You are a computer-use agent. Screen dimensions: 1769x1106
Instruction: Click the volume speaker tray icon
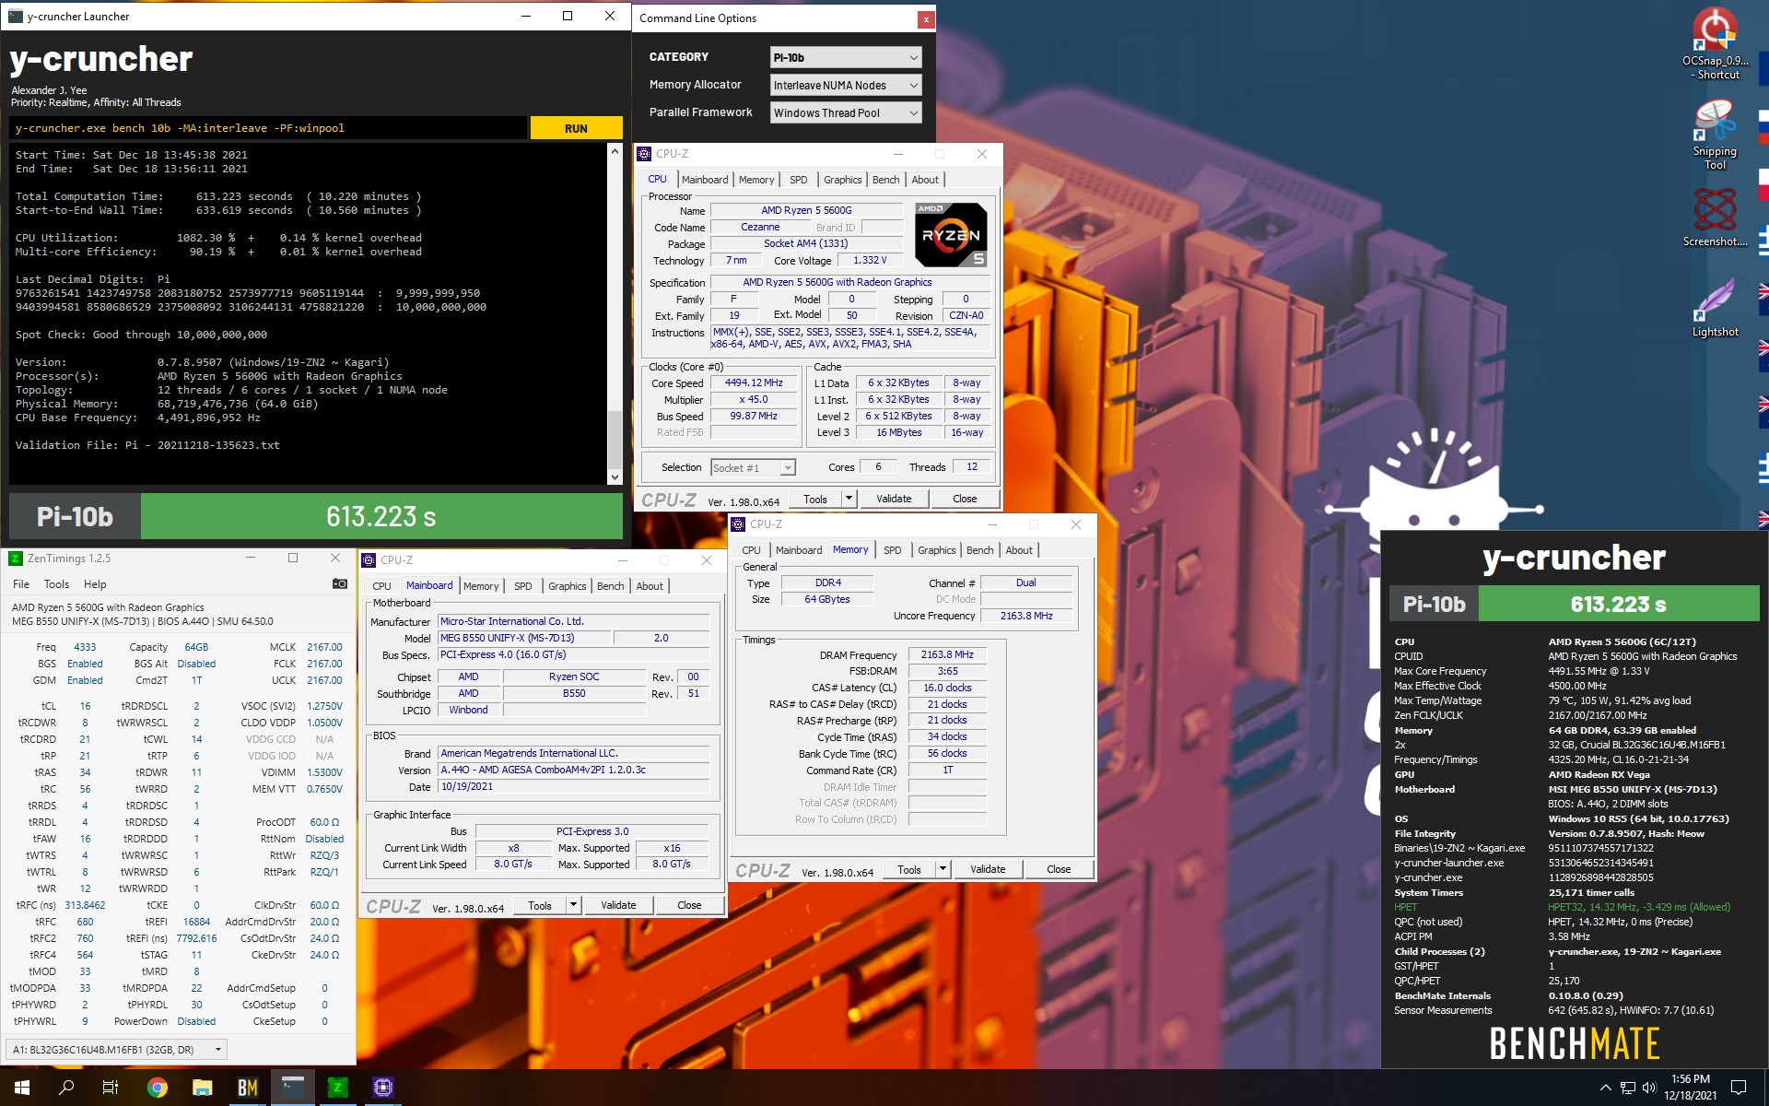coord(1649,1088)
